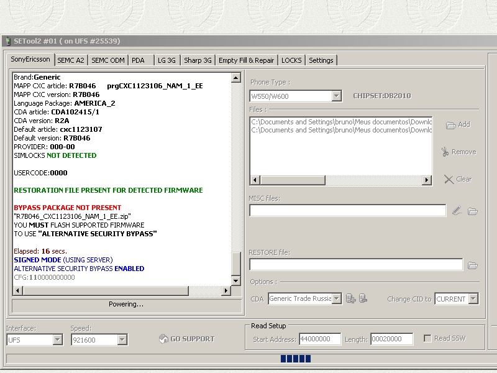Click the Files list horizontal scrollbar thumb

293,180
